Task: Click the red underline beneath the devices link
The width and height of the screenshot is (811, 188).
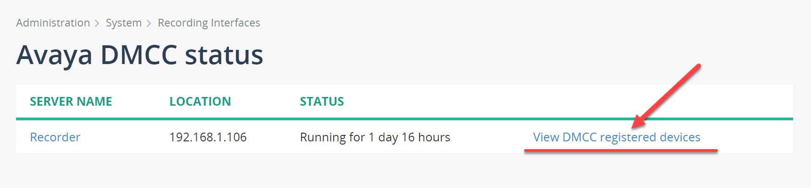Action: point(621,150)
